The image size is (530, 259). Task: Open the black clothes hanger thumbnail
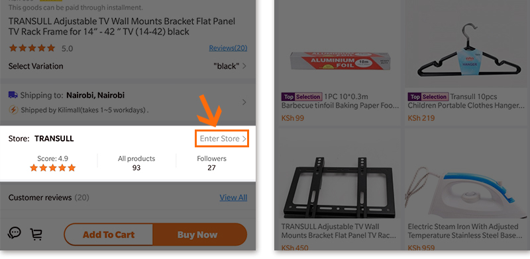point(468,52)
